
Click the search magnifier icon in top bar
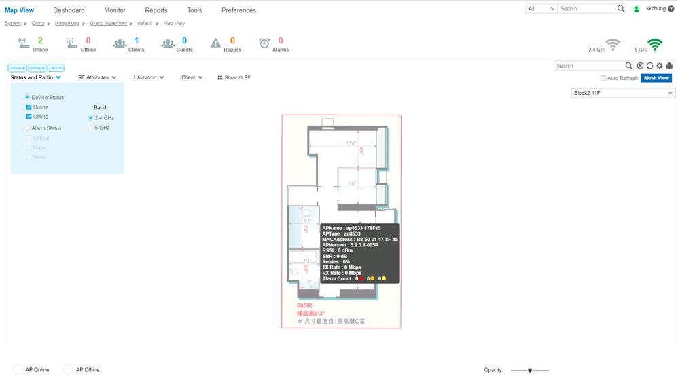[x=621, y=9]
